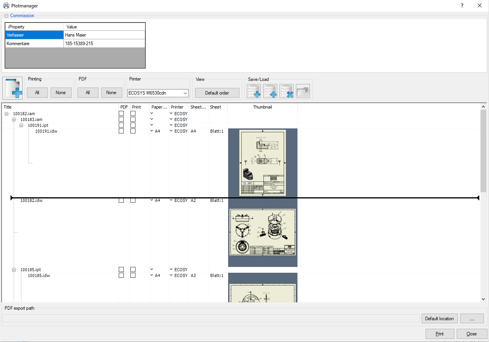Open the ECOSYS M6530cdn printer combo box
The image size is (489, 342).
click(x=158, y=93)
